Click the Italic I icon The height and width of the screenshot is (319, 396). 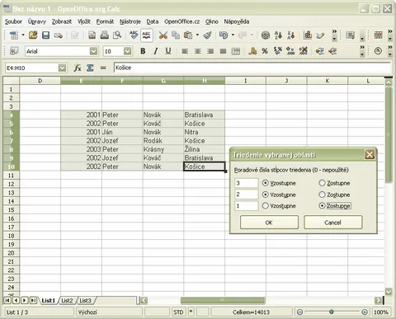[156, 51]
